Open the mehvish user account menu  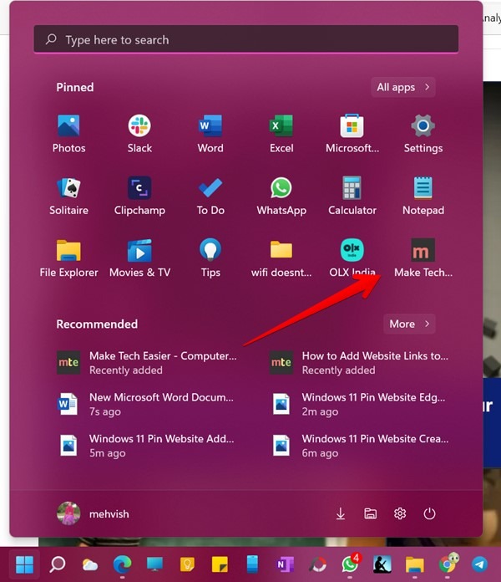pos(93,513)
